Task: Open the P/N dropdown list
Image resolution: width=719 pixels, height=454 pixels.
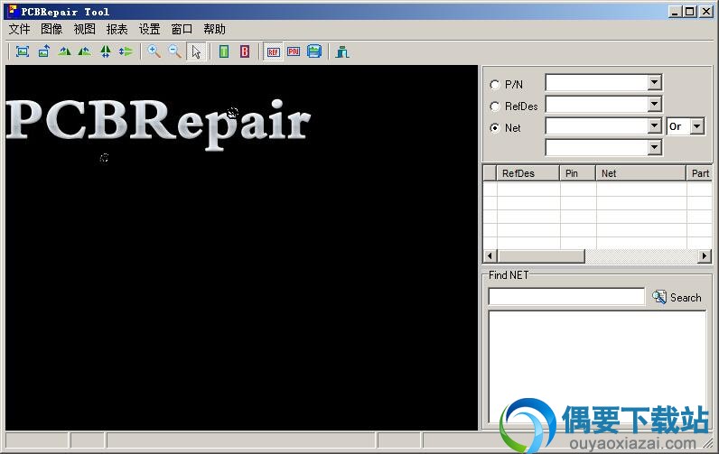Action: click(655, 82)
